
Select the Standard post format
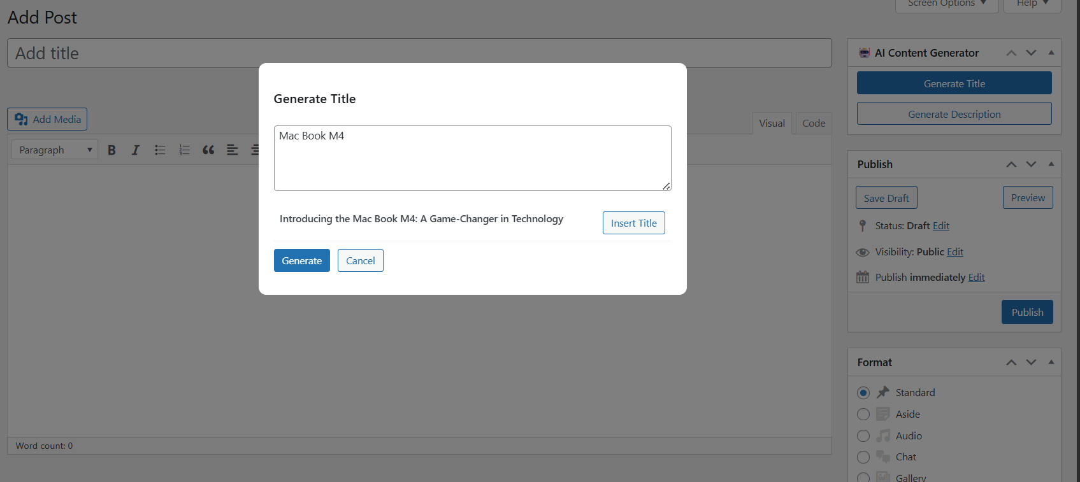pos(863,393)
